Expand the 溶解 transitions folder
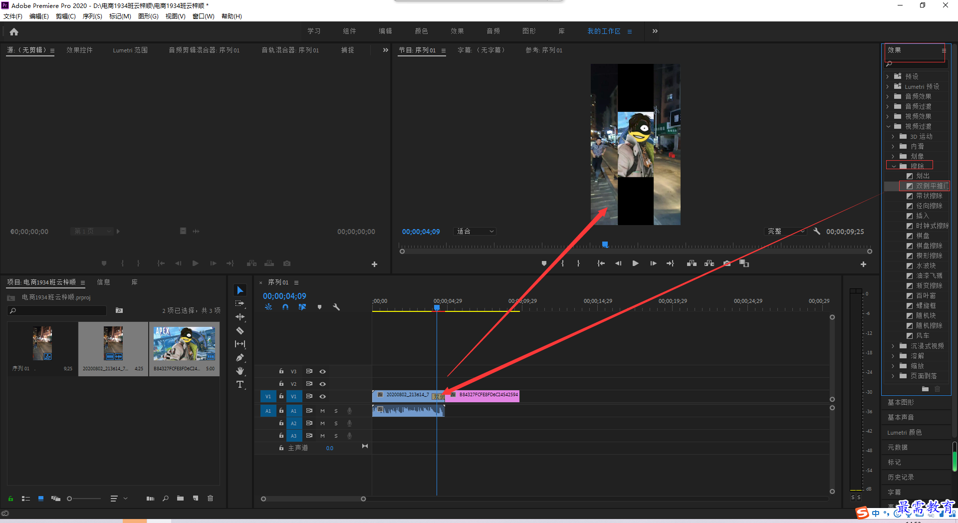Viewport: 958px width, 523px height. click(x=893, y=356)
